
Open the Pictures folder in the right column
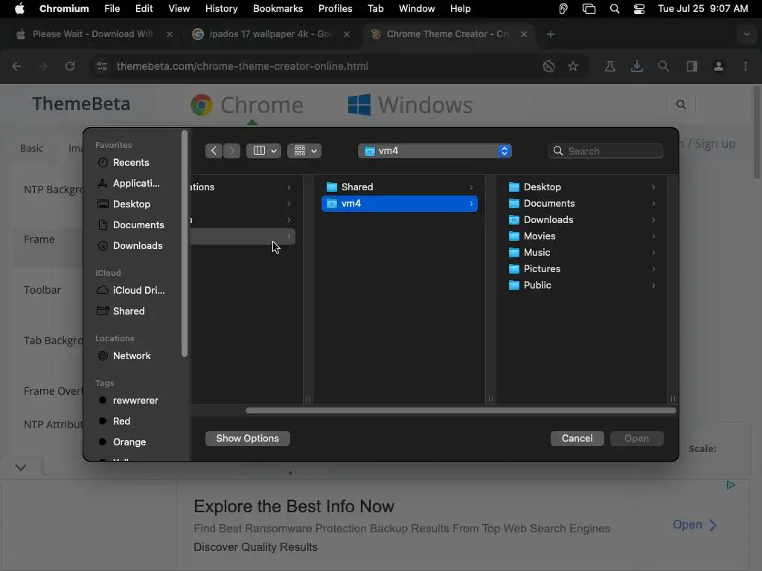[x=582, y=269]
